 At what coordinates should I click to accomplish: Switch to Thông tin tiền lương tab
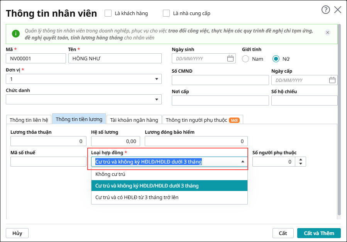(79, 119)
